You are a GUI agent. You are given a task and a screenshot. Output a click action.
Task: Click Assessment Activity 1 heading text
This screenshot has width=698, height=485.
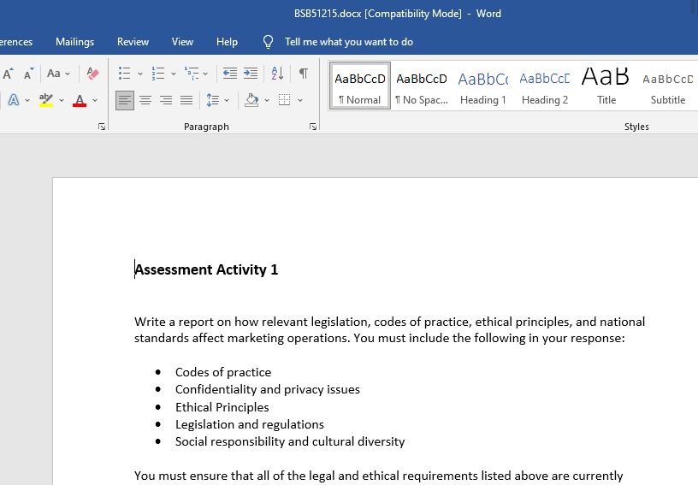(206, 269)
